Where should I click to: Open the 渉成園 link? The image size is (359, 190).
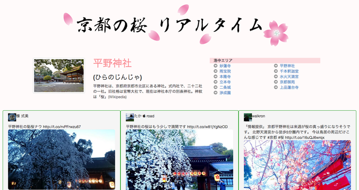point(225,93)
